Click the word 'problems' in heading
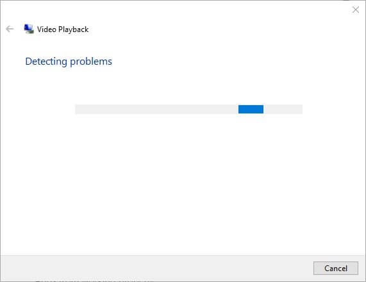This screenshot has height=282, width=366. point(91,62)
